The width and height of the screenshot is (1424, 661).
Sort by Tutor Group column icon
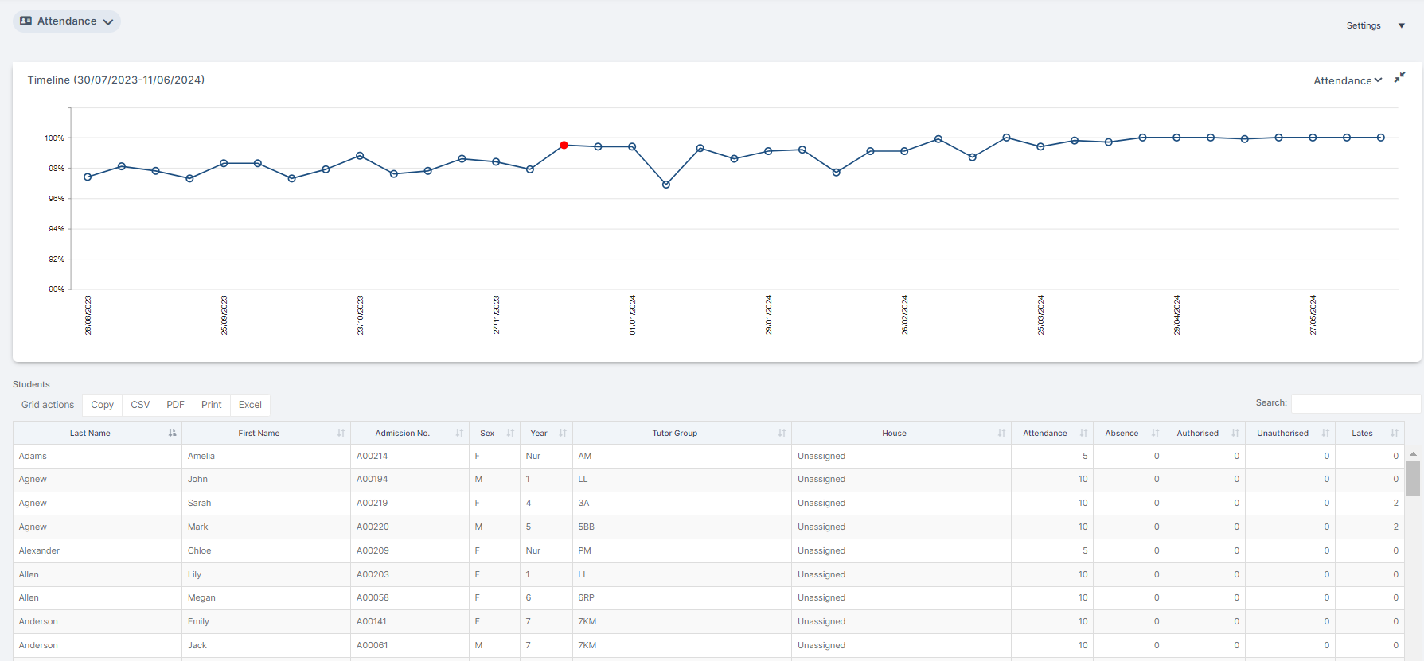pos(782,433)
